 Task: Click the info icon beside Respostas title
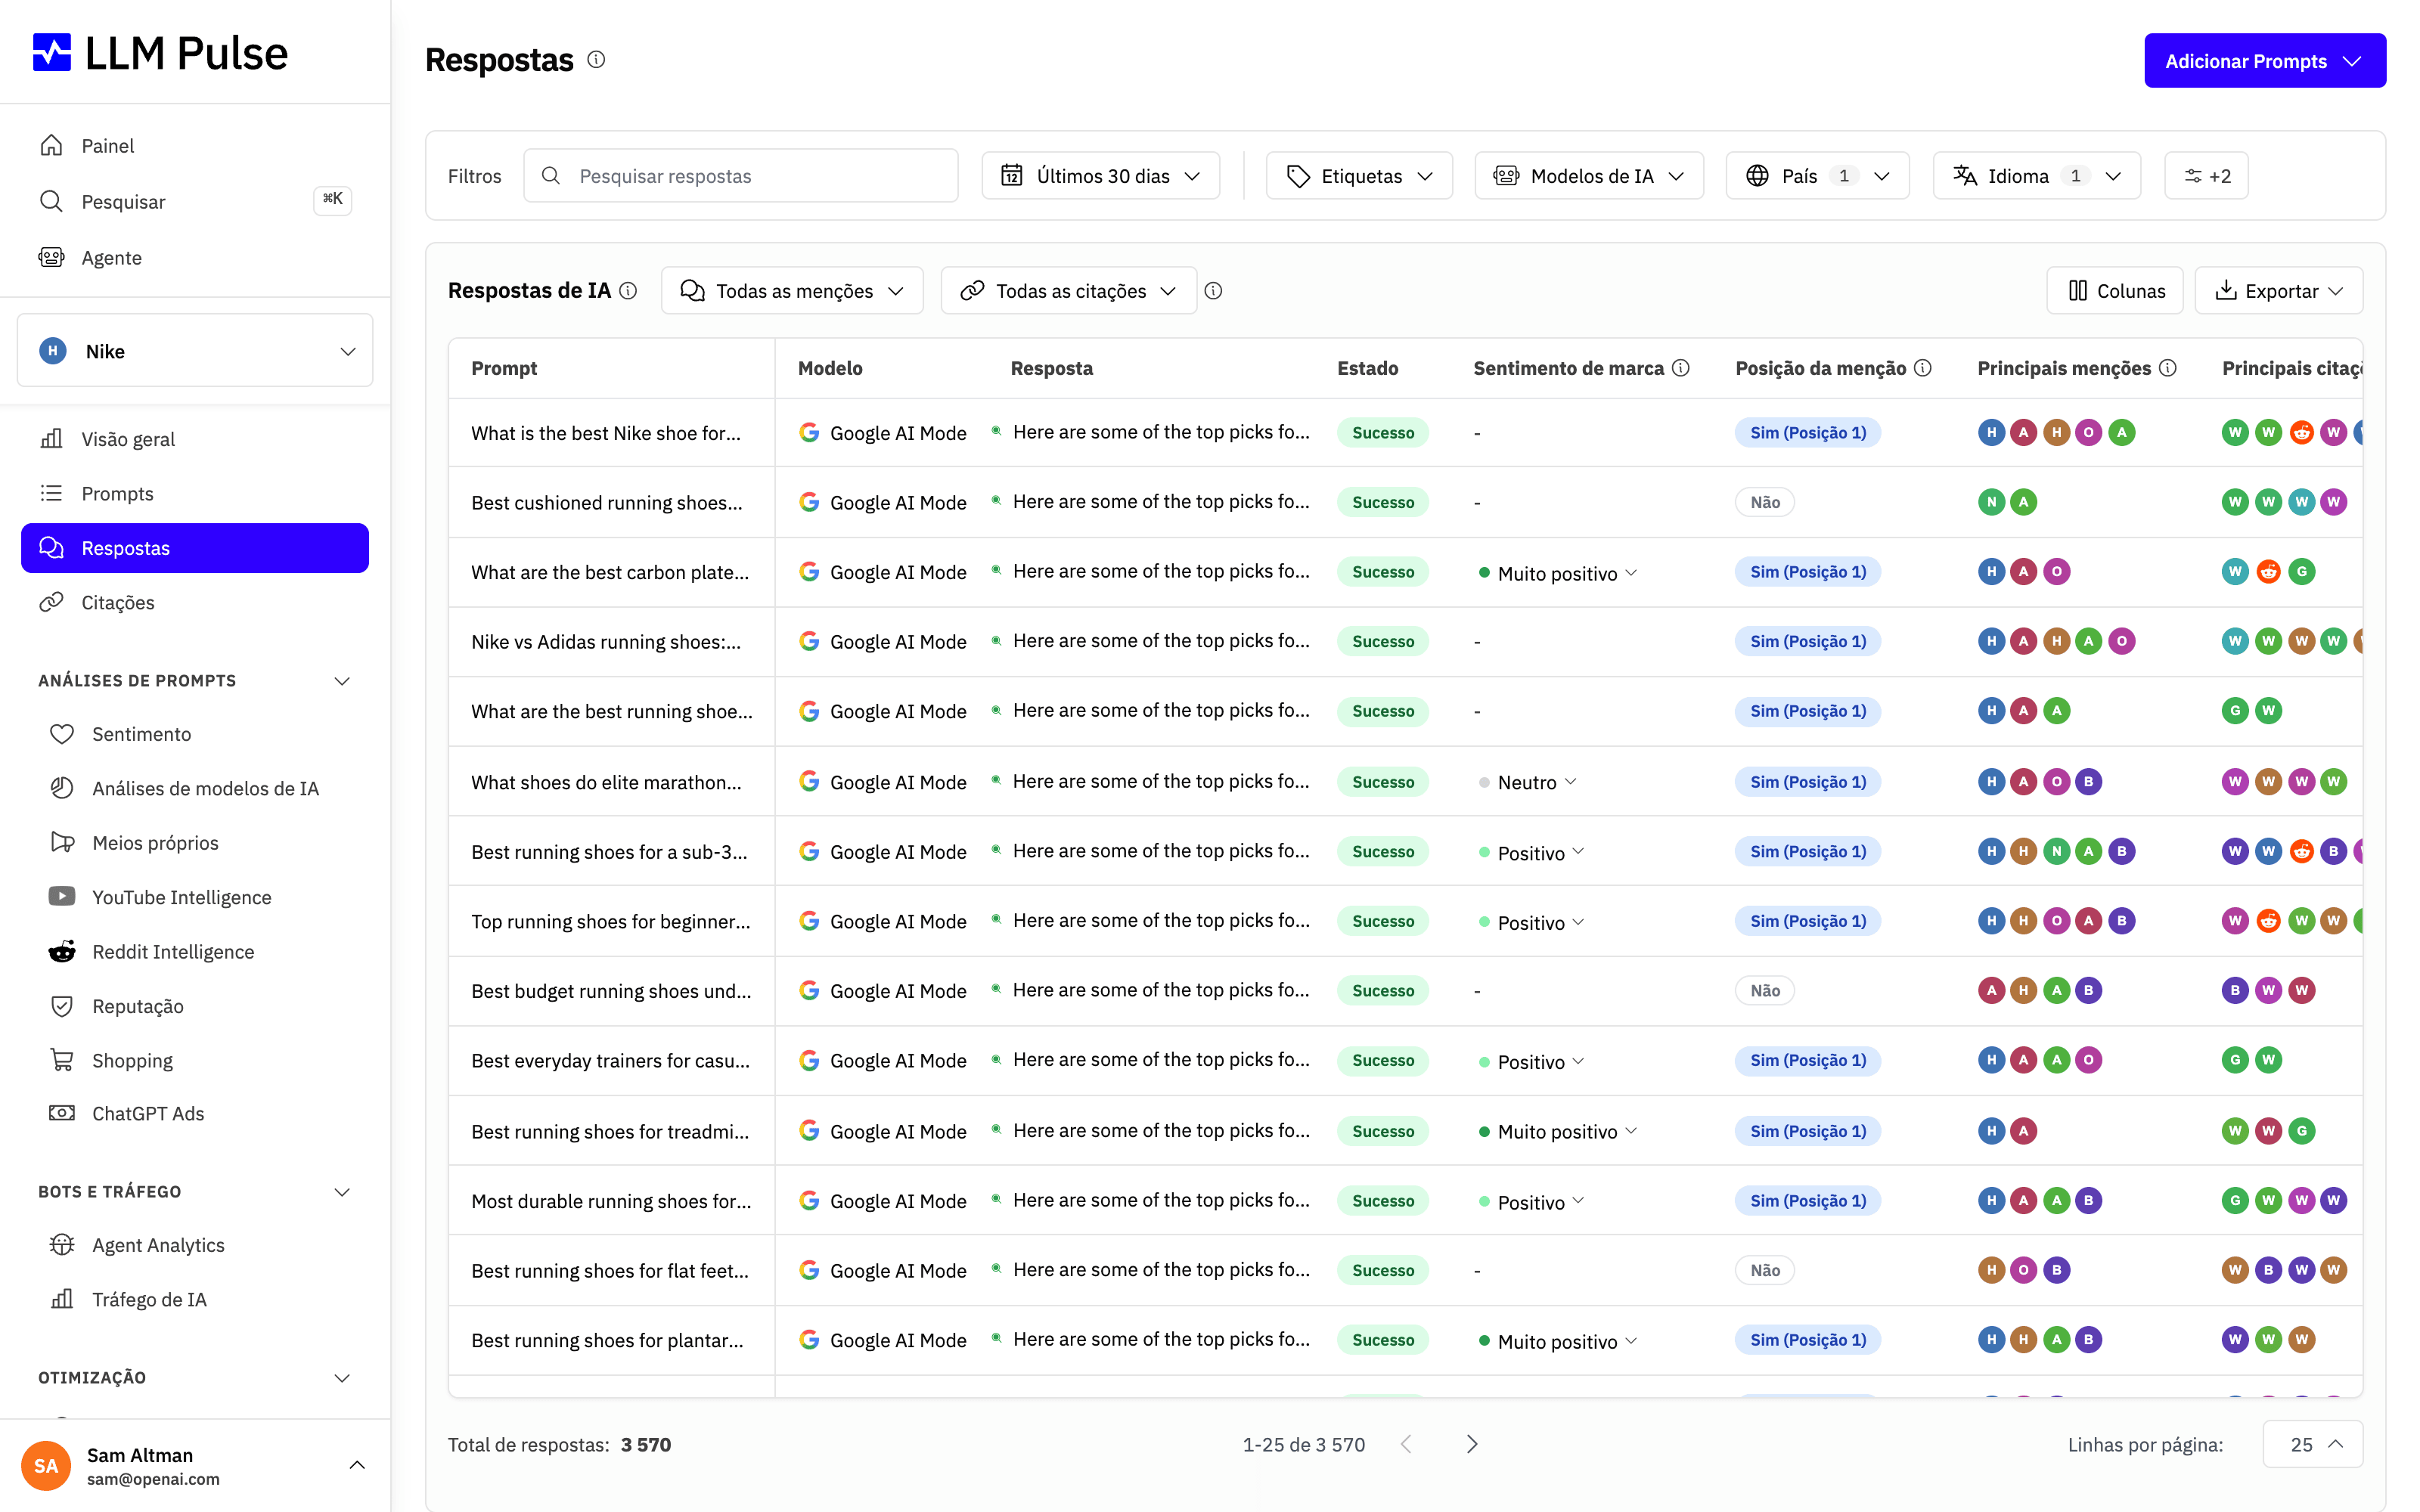click(596, 60)
